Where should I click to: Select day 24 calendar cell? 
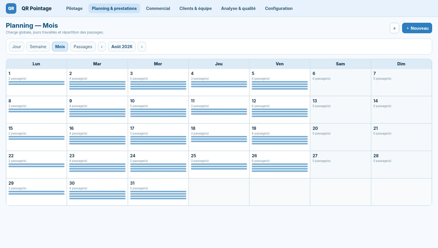tap(158, 165)
